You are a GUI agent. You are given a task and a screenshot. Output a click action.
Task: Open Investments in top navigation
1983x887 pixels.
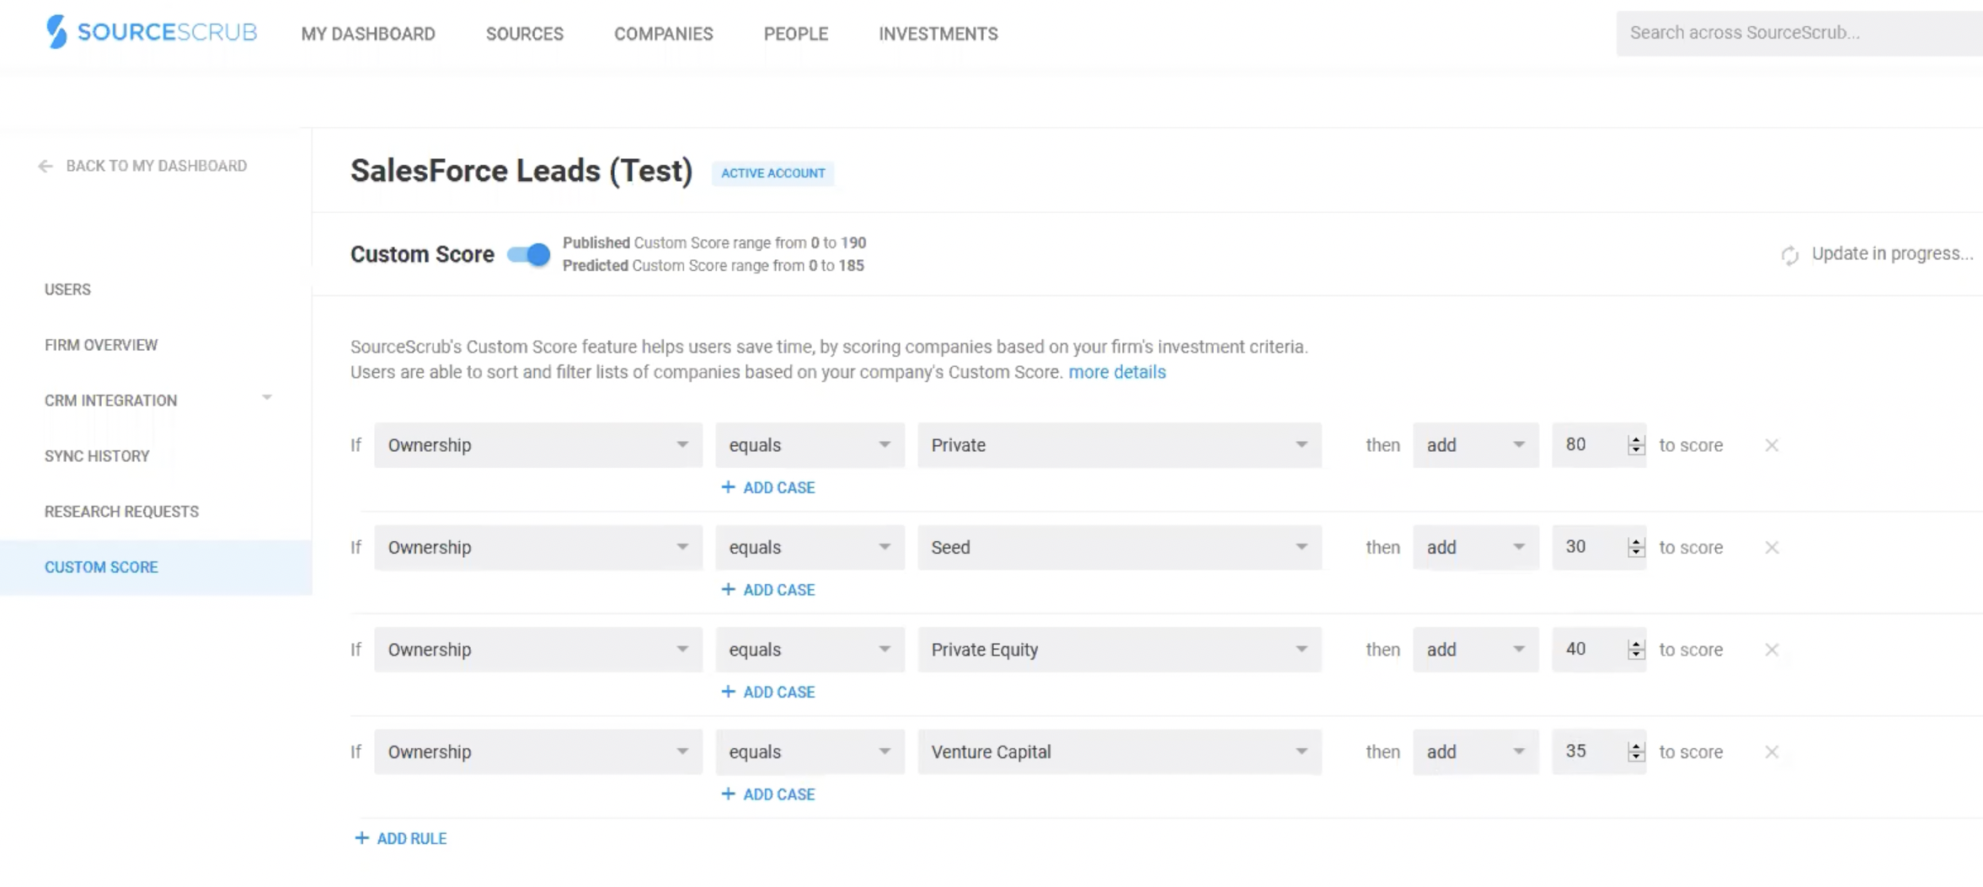[938, 35]
